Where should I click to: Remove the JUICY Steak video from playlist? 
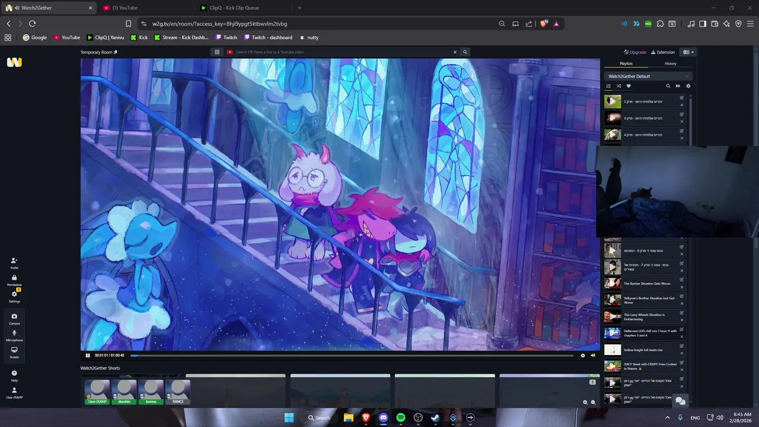point(682,370)
